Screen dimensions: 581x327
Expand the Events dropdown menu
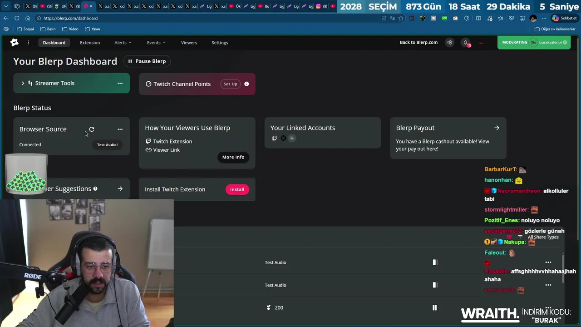tap(156, 43)
